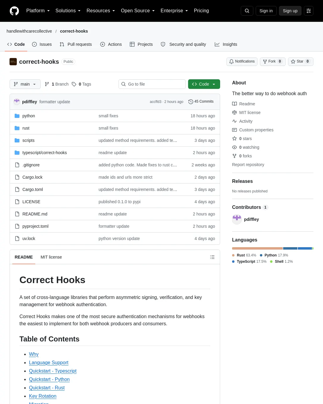Jump to Quickstart - Typescript section
Image resolution: width=323 pixels, height=404 pixels.
click(x=53, y=371)
